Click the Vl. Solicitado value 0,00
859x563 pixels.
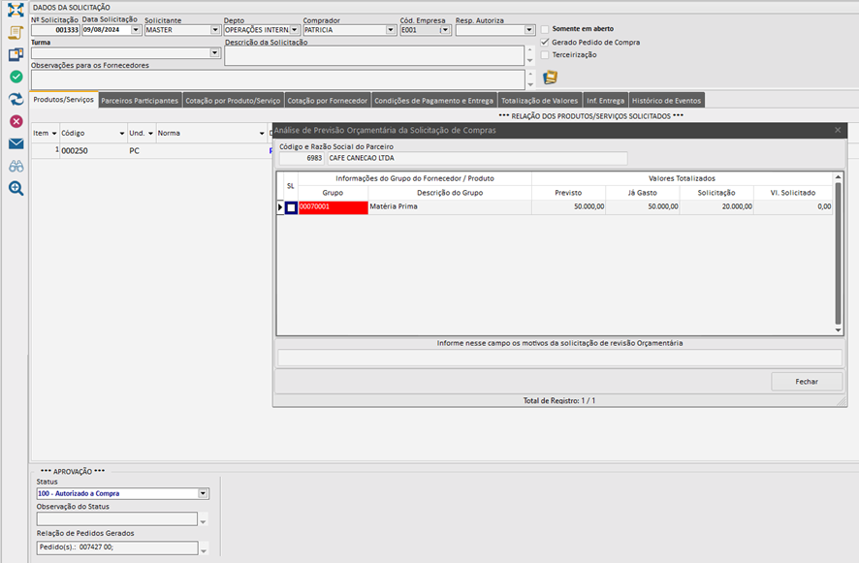tap(793, 207)
